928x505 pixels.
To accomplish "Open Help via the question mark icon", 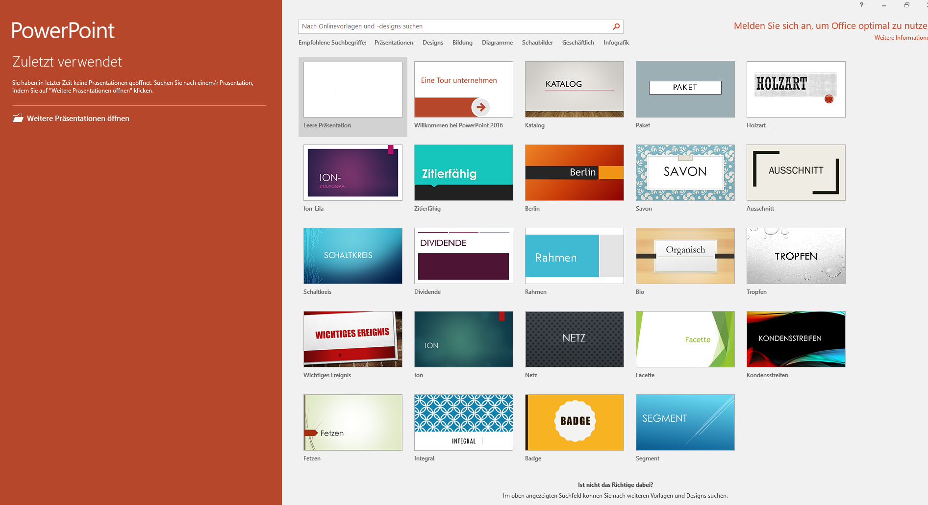I will pyautogui.click(x=861, y=5).
